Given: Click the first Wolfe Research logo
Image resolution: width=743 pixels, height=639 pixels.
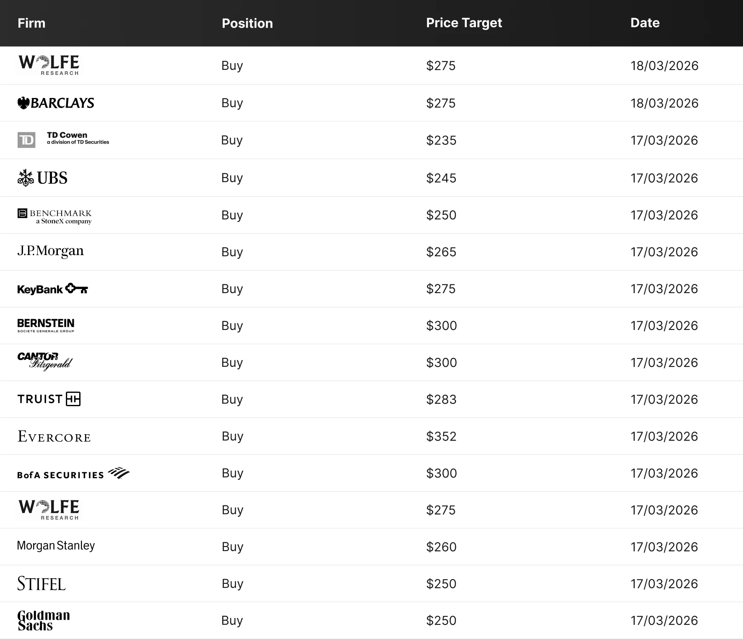Looking at the screenshot, I should coord(49,65).
